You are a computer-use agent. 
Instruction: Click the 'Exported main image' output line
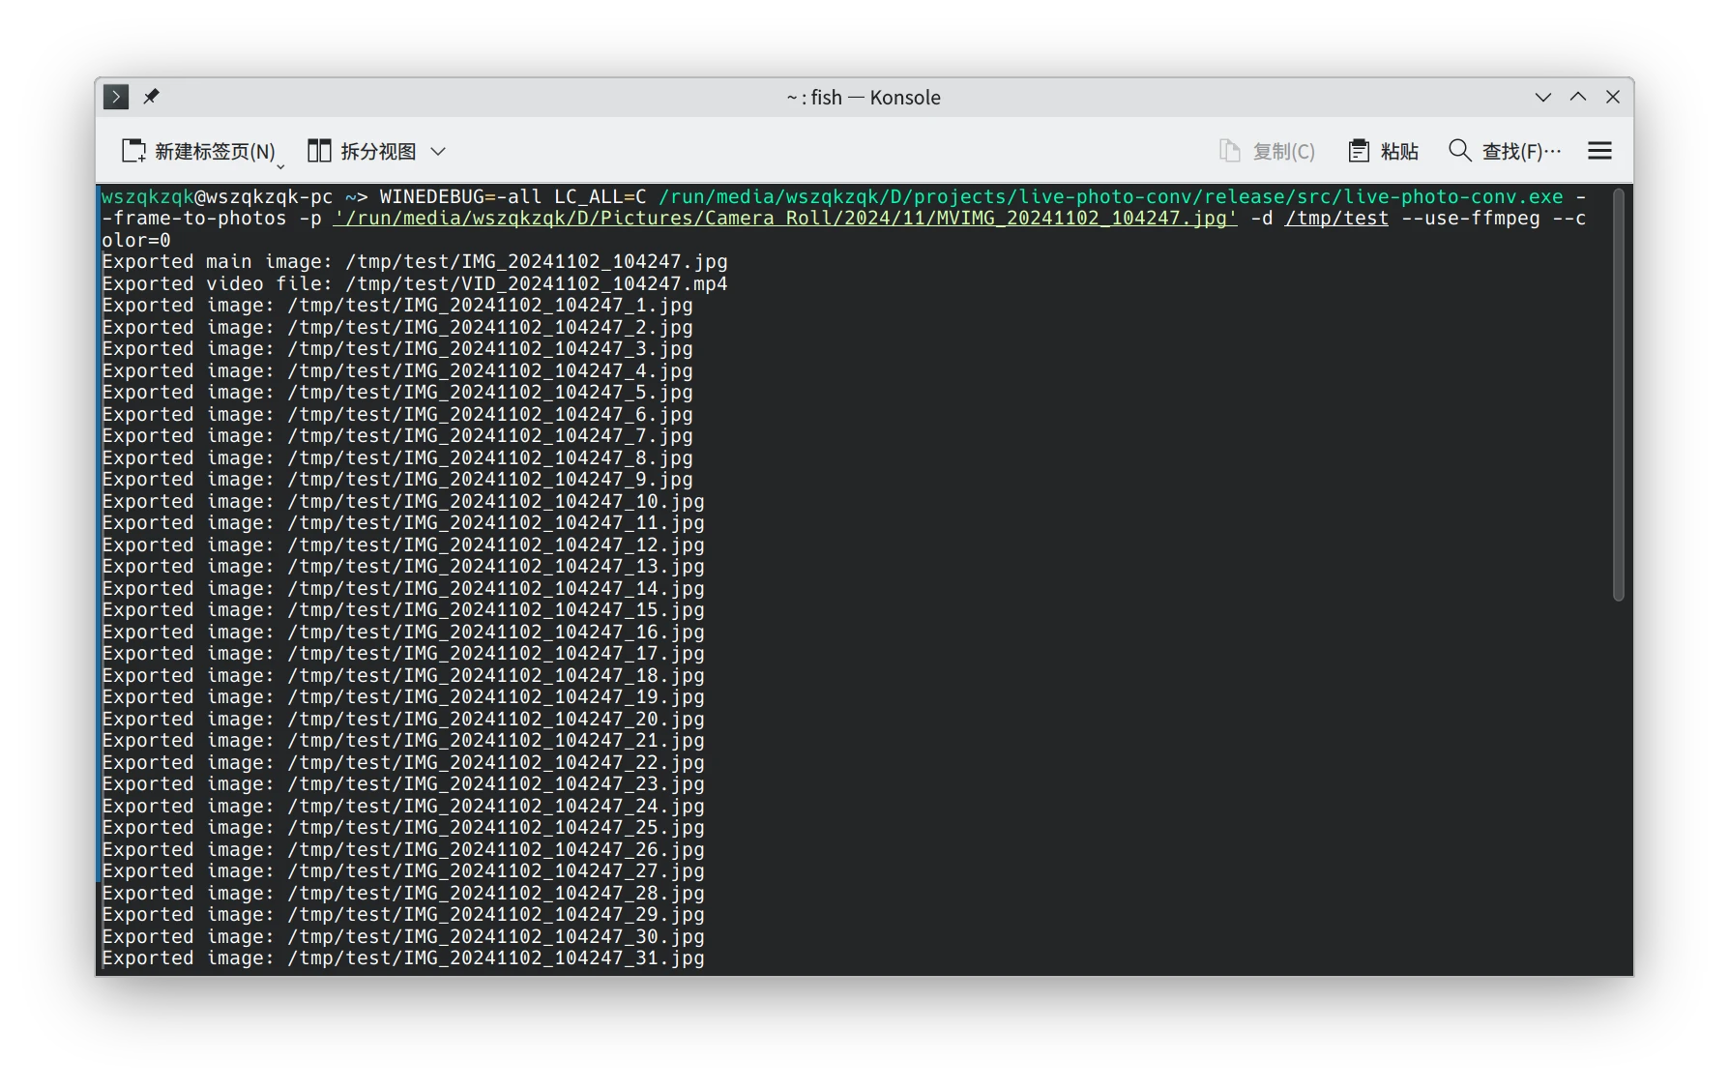(415, 262)
